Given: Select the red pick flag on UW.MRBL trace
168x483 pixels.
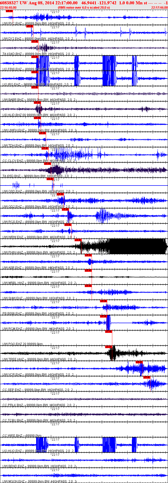Looking at the screenshot, I should tap(88, 271).
